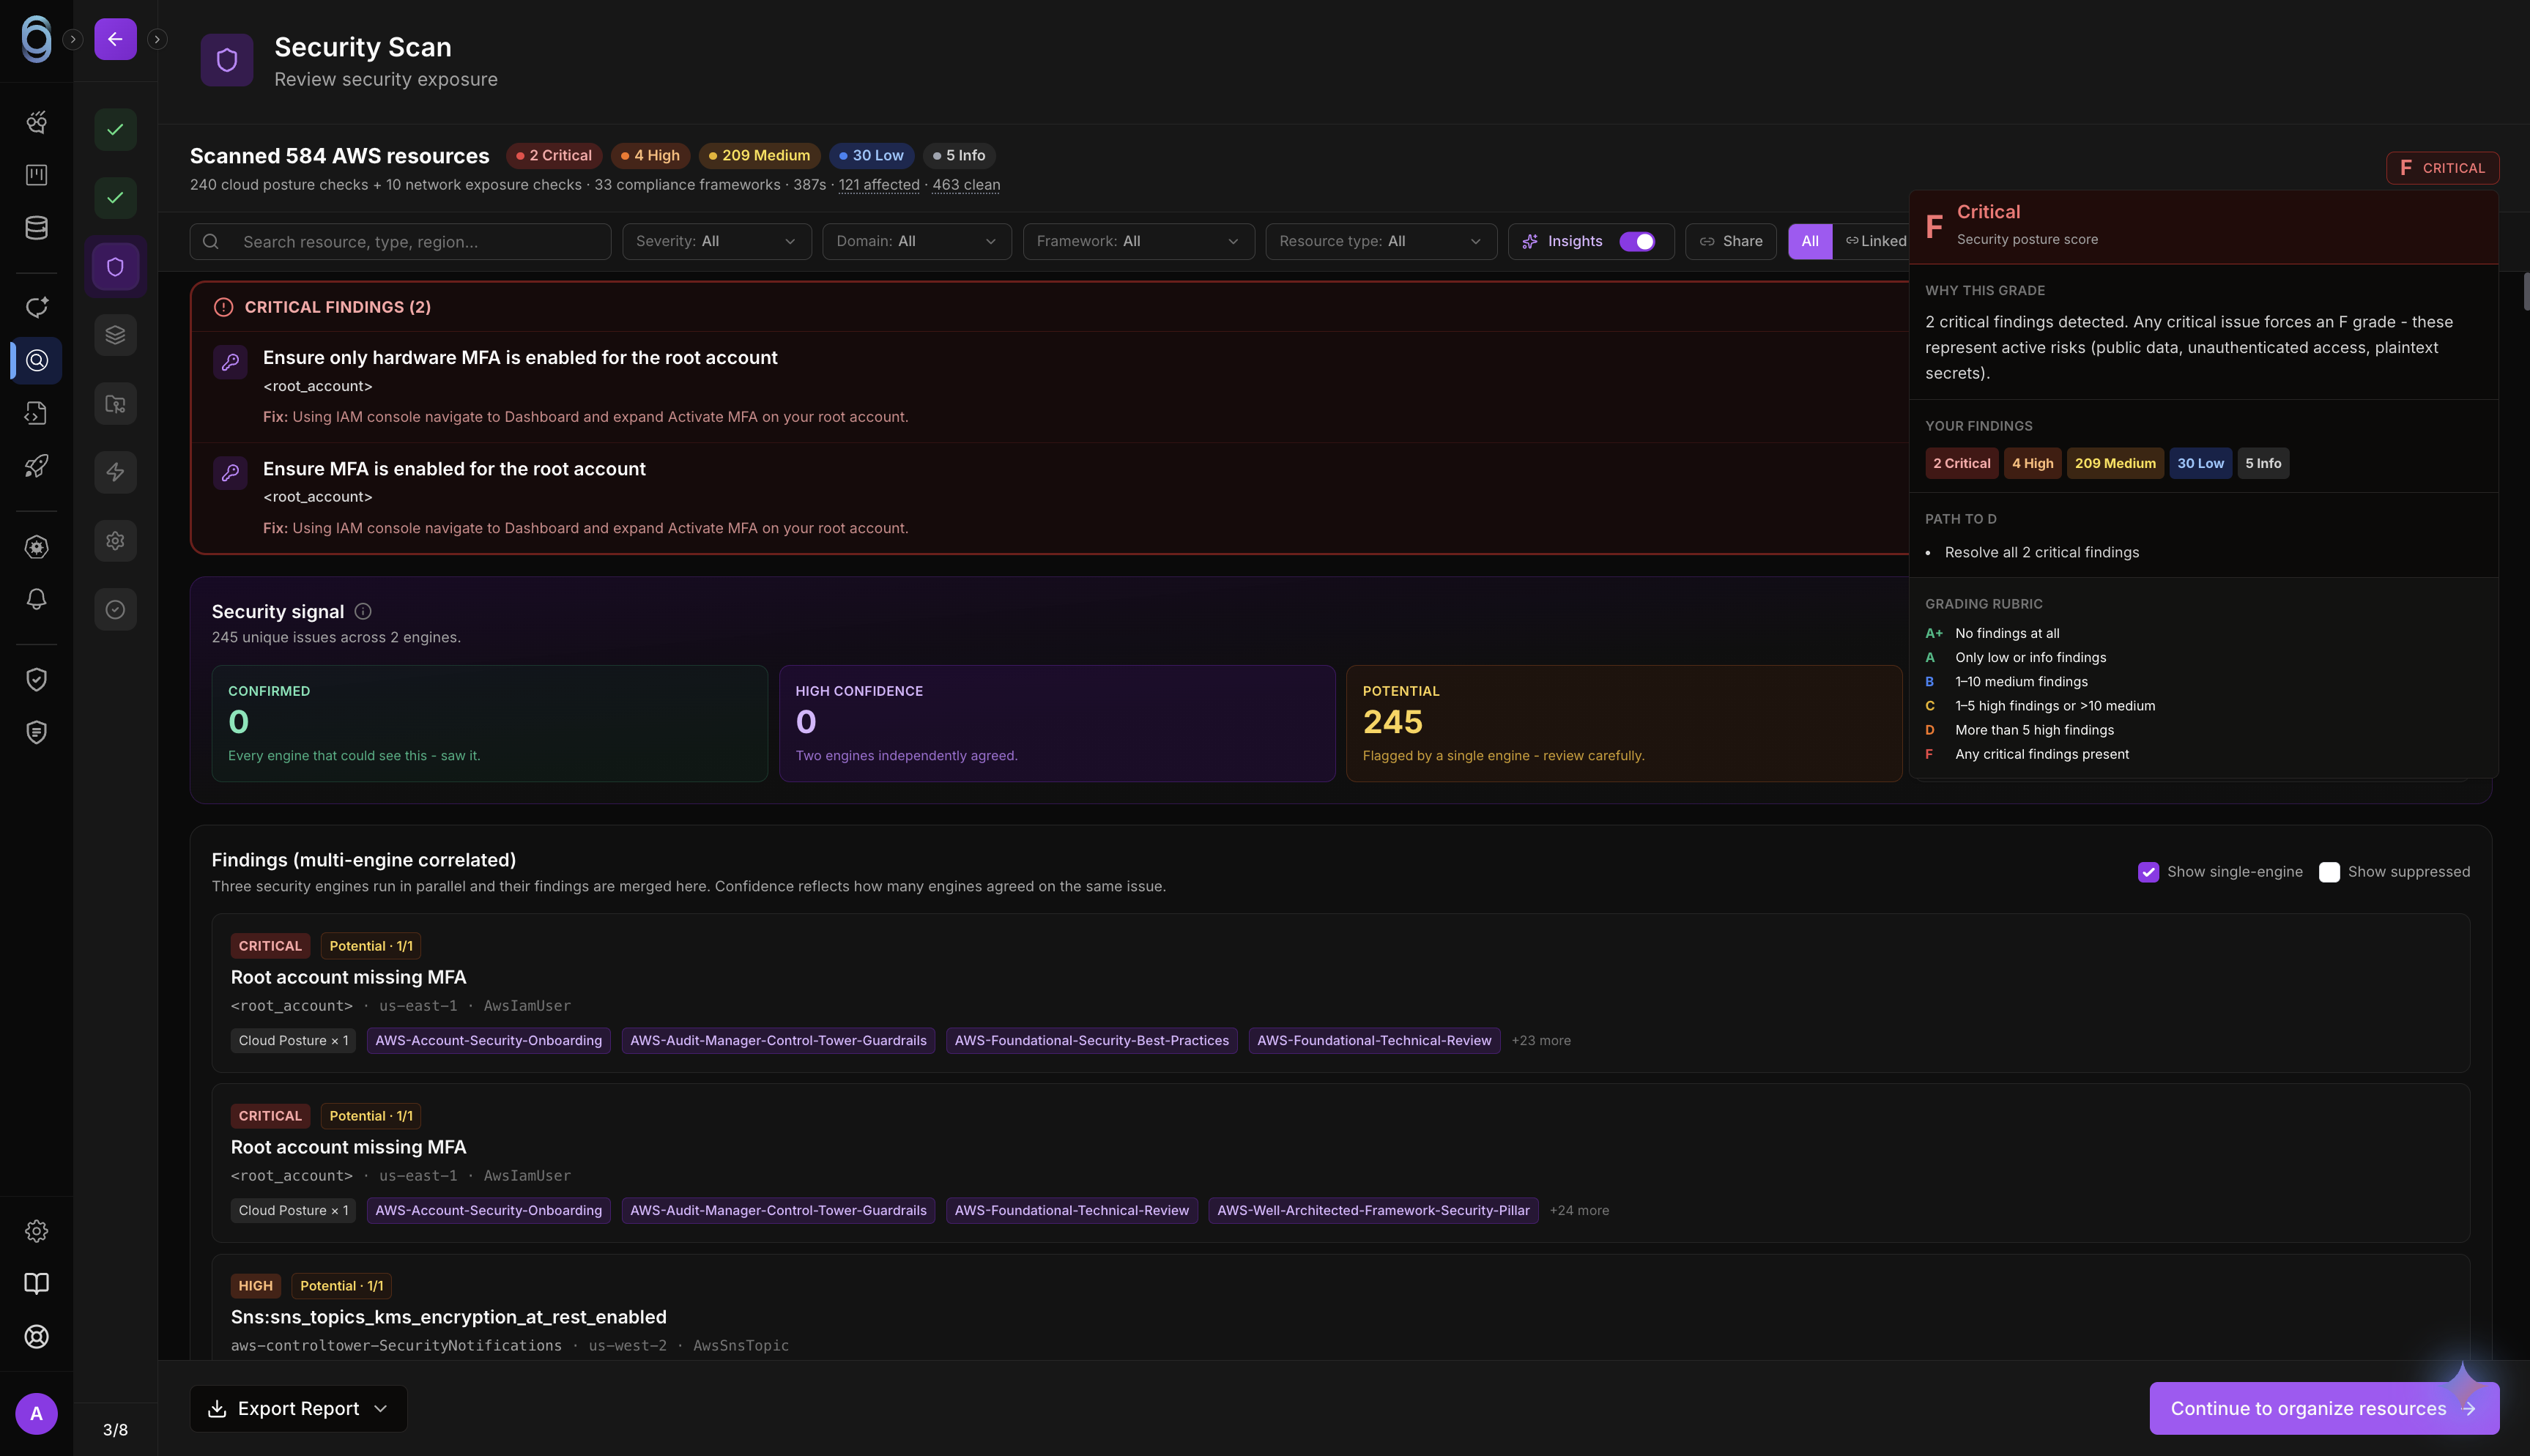Open the AI chat sparkle icon
The image size is (2530, 1456).
tap(36, 307)
